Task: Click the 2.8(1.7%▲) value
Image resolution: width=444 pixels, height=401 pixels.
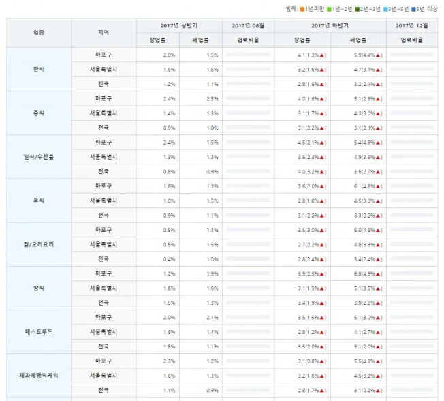Action: click(x=312, y=391)
